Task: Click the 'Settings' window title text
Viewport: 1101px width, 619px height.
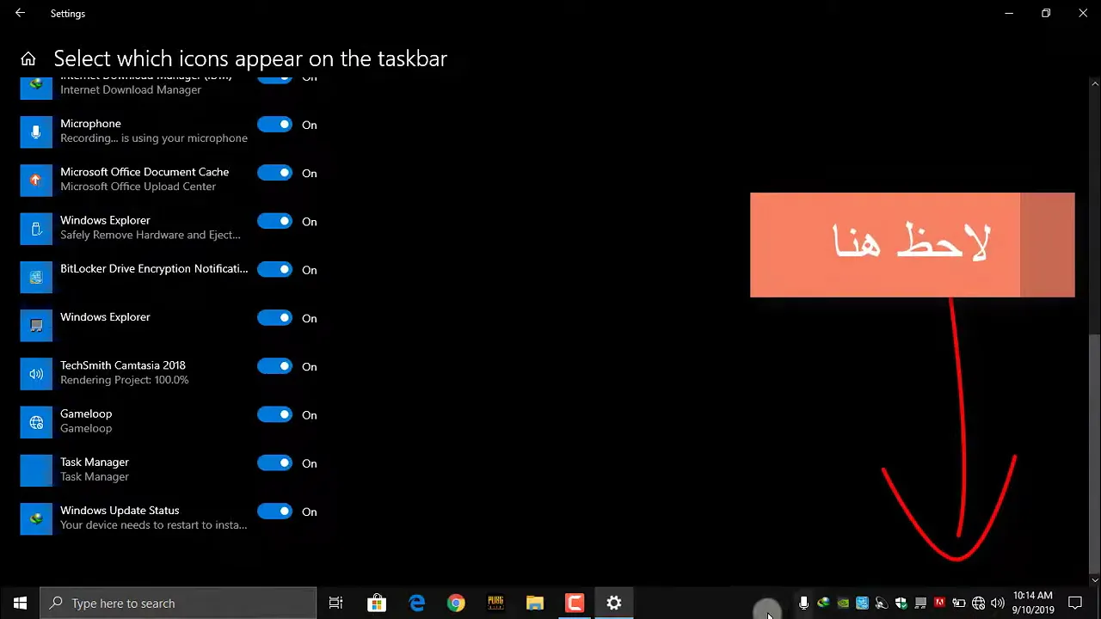Action: [x=68, y=14]
